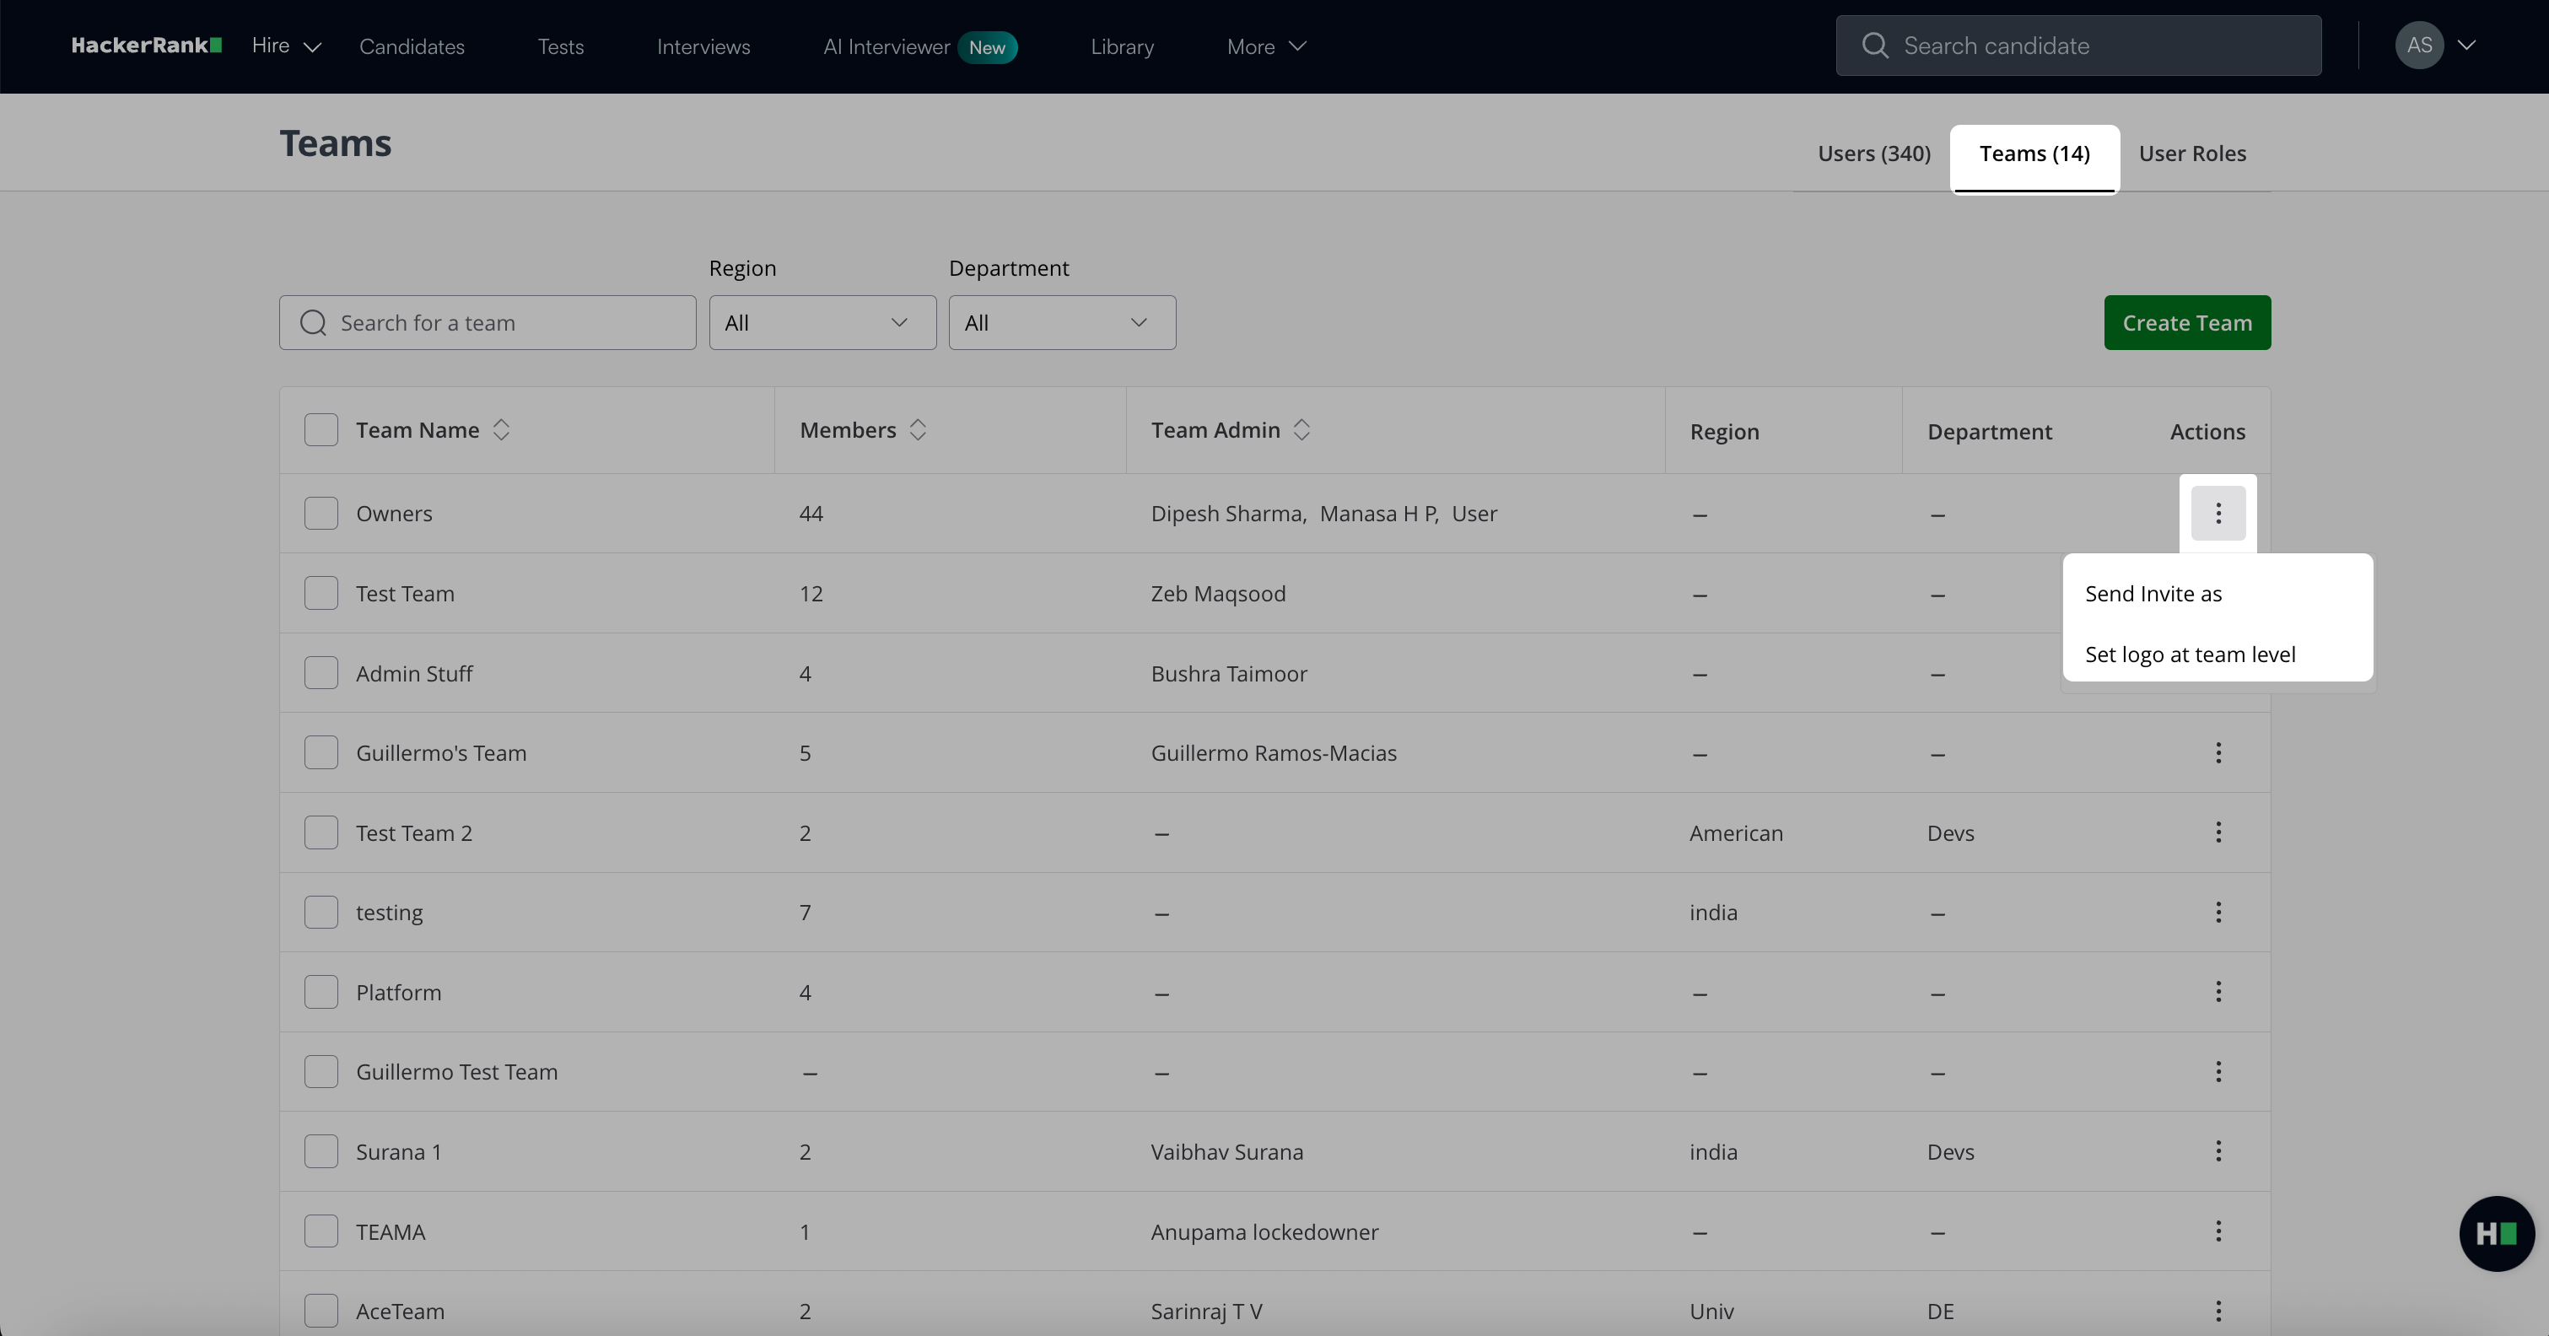Screen dimensions: 2549x1336
Task: Select the Test Team checkbox
Action: pos(321,594)
